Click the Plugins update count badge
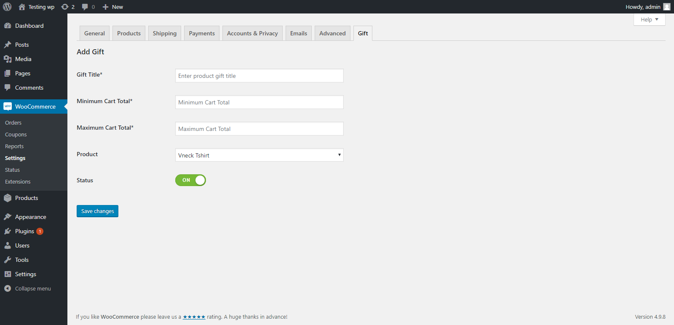The height and width of the screenshot is (325, 674). (40, 231)
